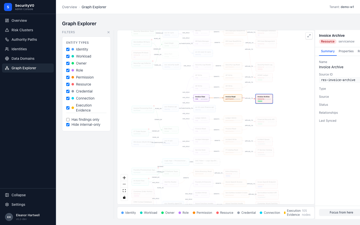Viewport: 360px width, 225px height.
Task: Select the Invoice View role node
Action: (x=201, y=98)
